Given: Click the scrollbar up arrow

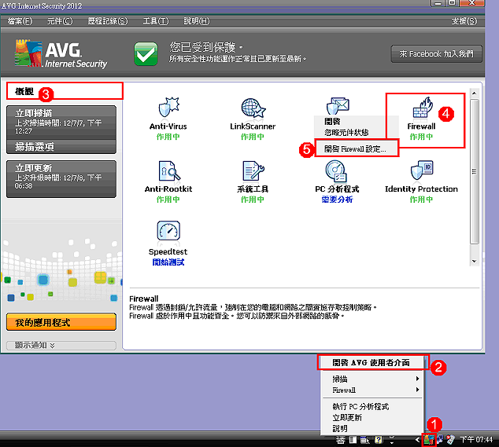Looking at the screenshot, I should 474,93.
